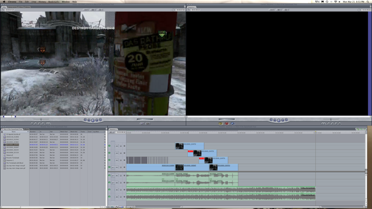Toggle visibility of the topmost video track
The image size is (372, 209).
tap(110, 146)
